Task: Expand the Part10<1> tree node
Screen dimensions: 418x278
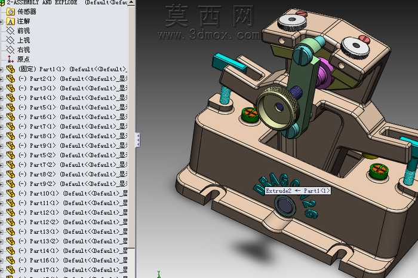Action: point(1,194)
